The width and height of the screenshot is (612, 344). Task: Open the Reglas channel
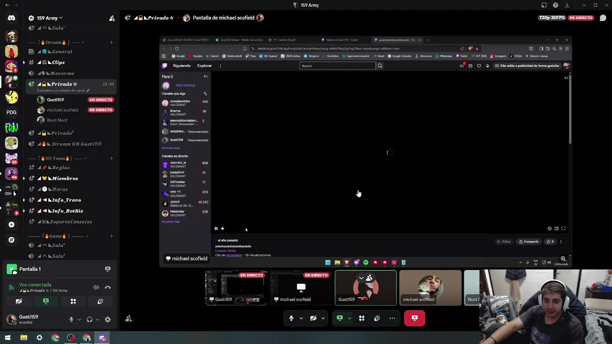pos(71,168)
